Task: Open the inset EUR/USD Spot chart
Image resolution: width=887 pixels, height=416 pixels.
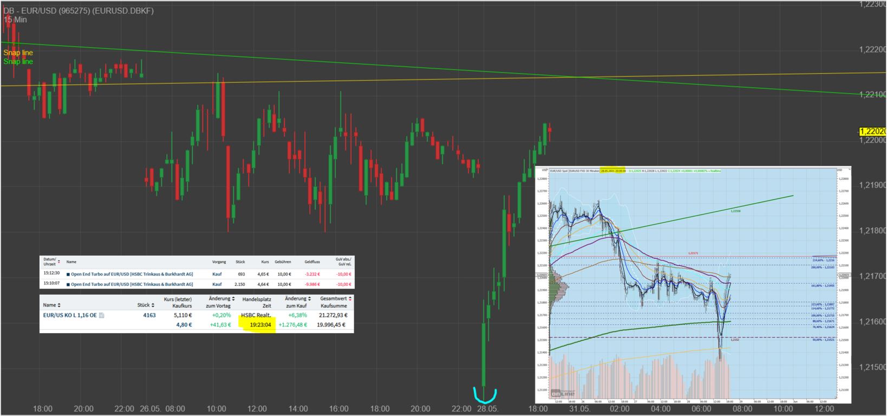Action: click(693, 285)
